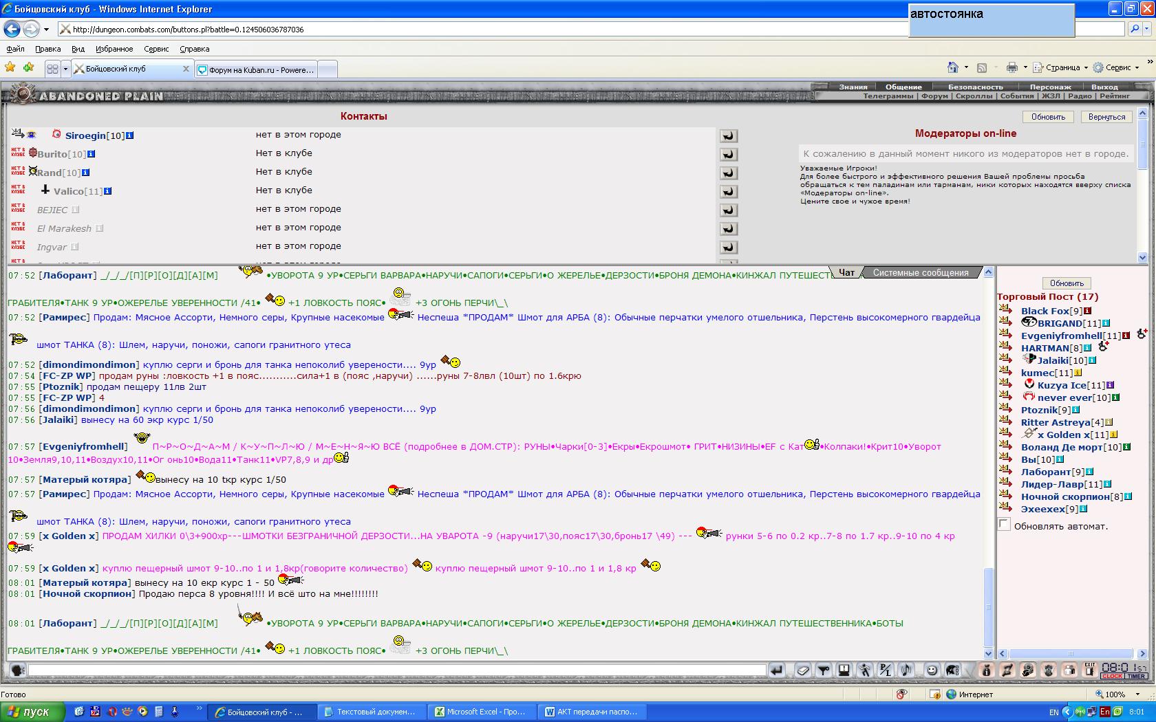Viewport: 1156px width, 722px height.
Task: Click the Обновить button in contacts panel
Action: coord(1048,117)
